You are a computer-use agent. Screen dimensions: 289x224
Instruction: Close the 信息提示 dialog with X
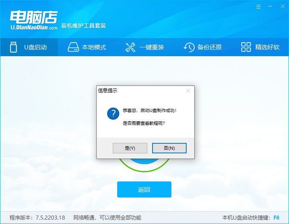click(x=188, y=91)
